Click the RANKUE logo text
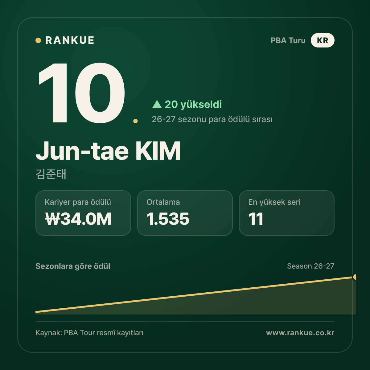 click(x=70, y=40)
